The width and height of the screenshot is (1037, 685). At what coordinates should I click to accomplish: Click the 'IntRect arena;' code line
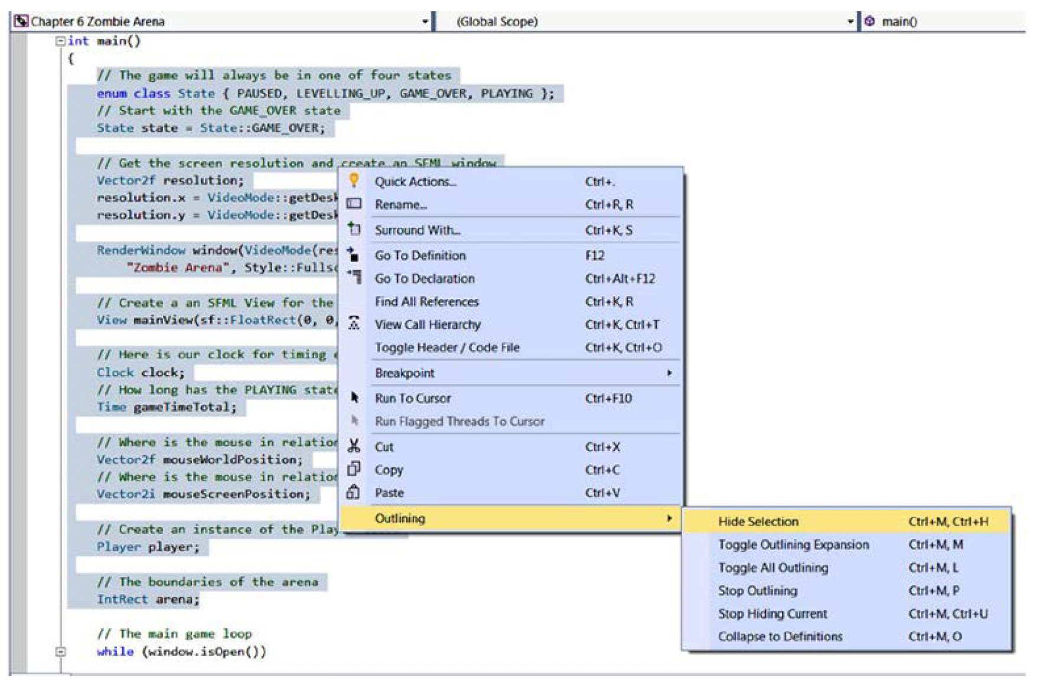148,599
